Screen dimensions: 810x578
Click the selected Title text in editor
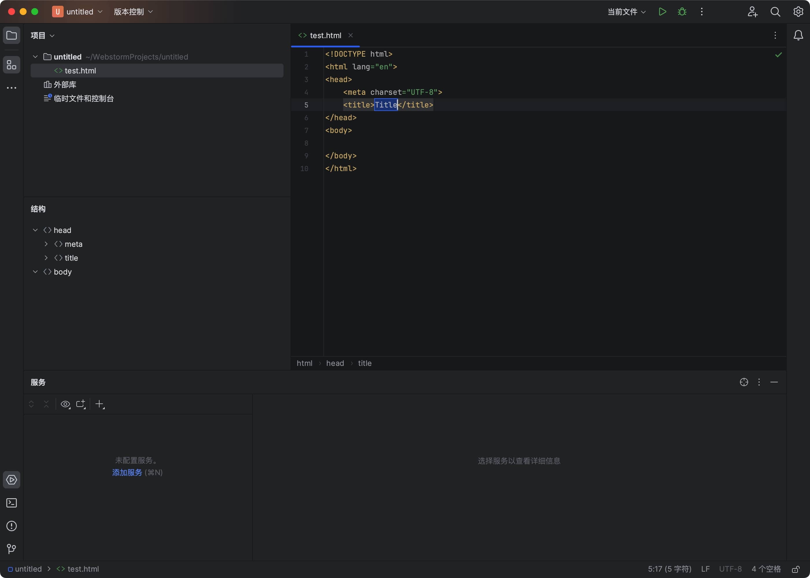click(x=386, y=105)
